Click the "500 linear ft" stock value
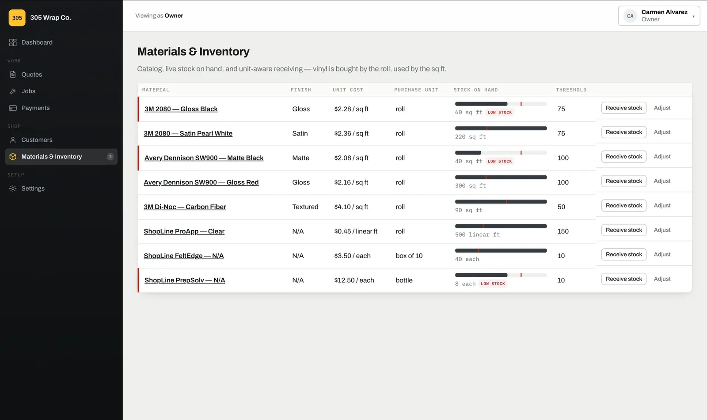Screen dimensions: 707x420 coord(477,235)
